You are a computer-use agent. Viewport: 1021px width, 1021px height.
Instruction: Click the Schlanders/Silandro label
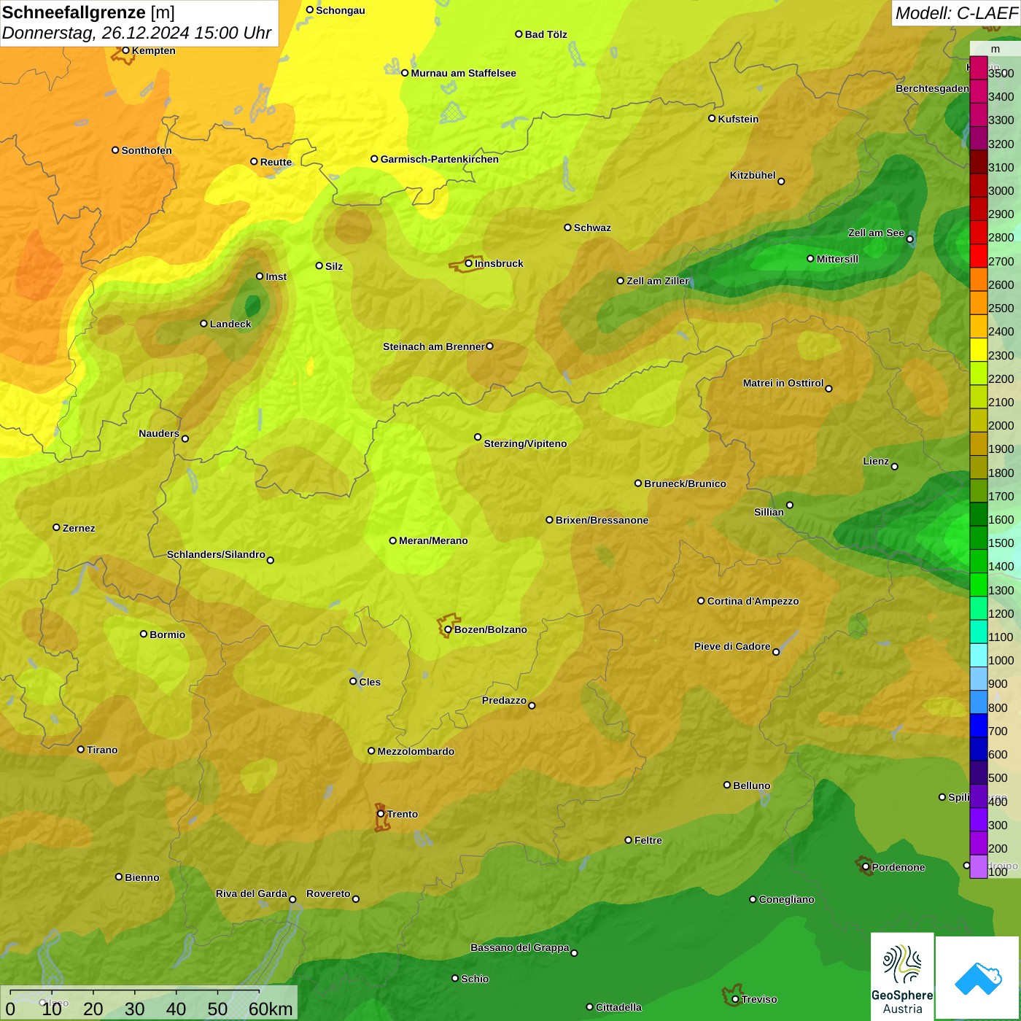click(x=216, y=554)
